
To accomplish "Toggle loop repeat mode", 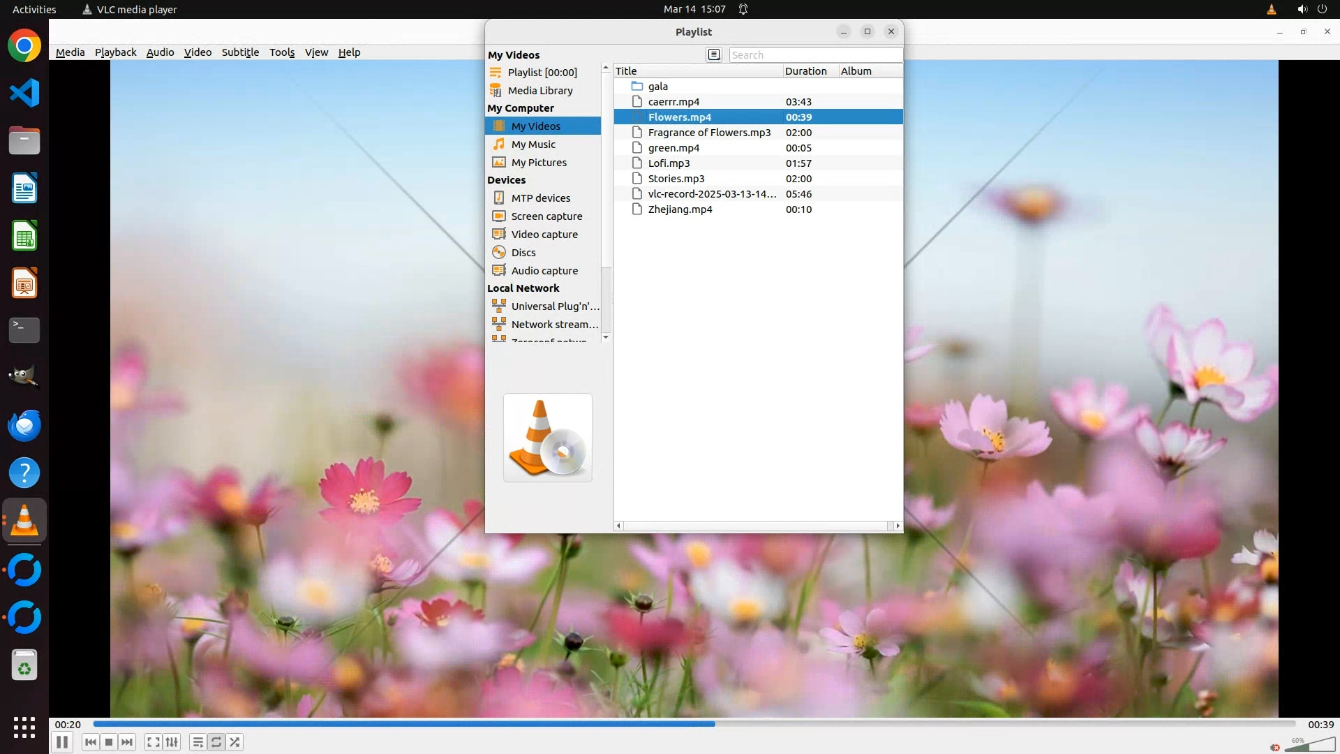I will pyautogui.click(x=216, y=742).
